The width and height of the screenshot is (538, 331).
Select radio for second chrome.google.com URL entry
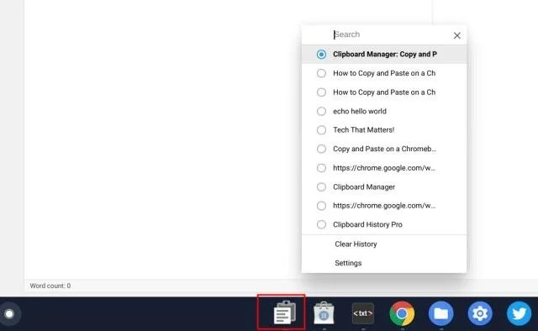pyautogui.click(x=321, y=206)
